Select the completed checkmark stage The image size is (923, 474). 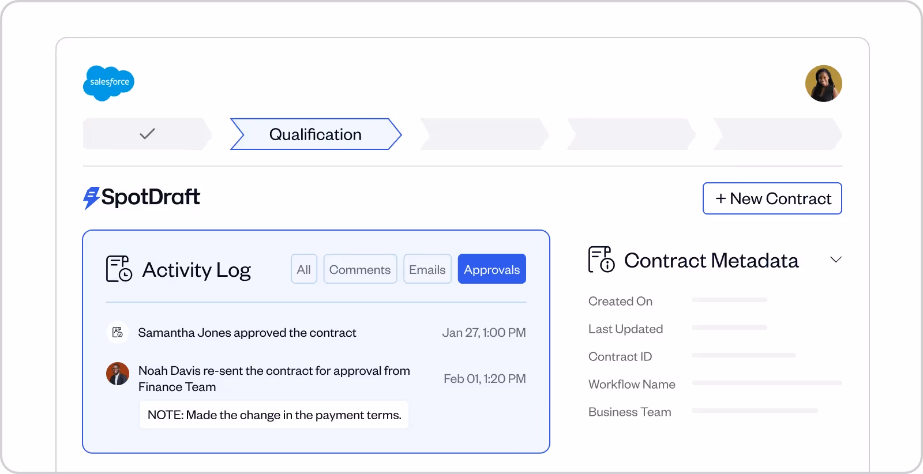148,134
